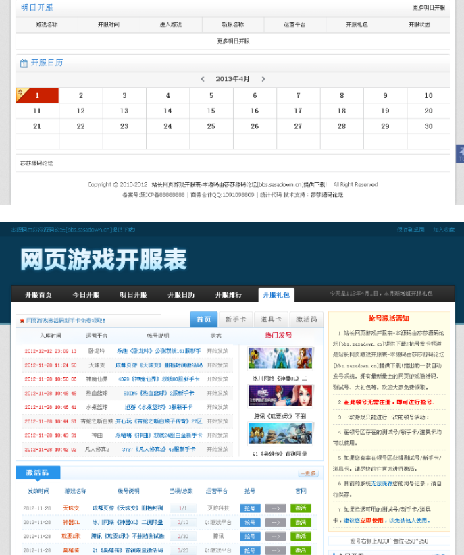Screen dimensions: 464x555
Task: Select day 30 in the calendar
Action: (429, 126)
